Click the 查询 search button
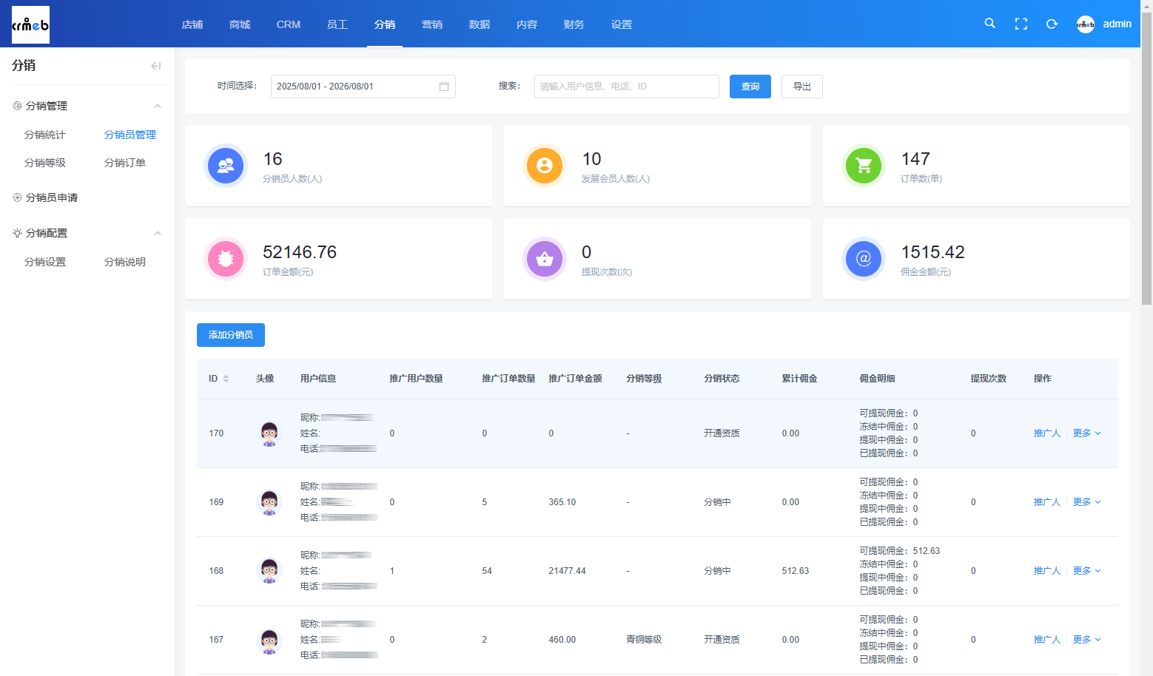The width and height of the screenshot is (1153, 676). coord(750,87)
